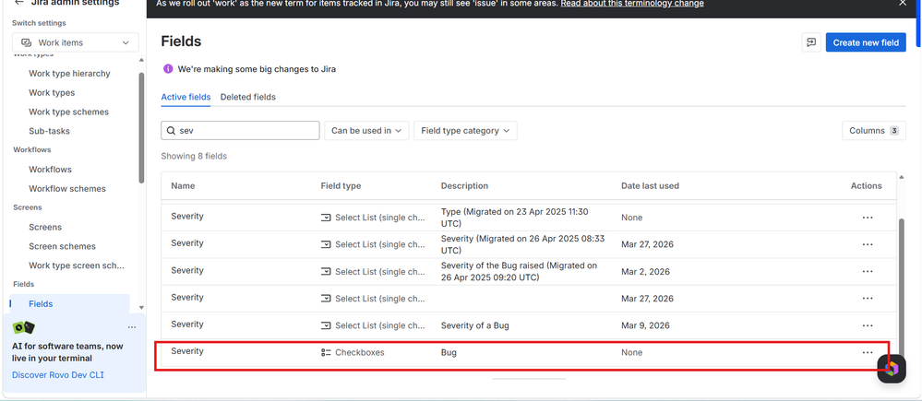Click select list icon in row dated Mar 2, 2026
The image size is (922, 401).
click(326, 271)
